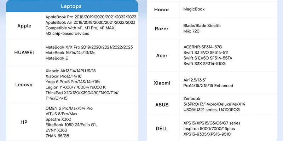Select the Acer brand cell

162,55
